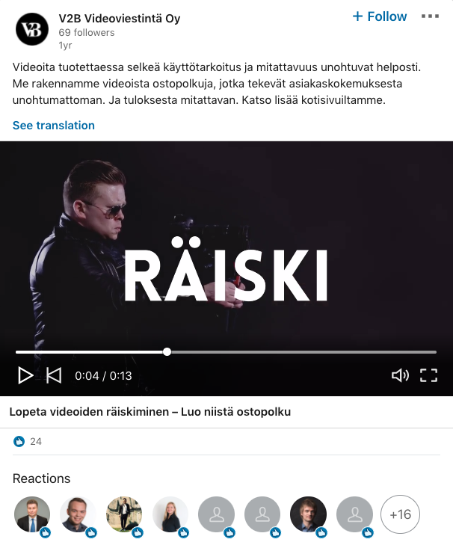This screenshot has height=548, width=453.
Task: Open the V2B company logo avatar
Action: (32, 29)
